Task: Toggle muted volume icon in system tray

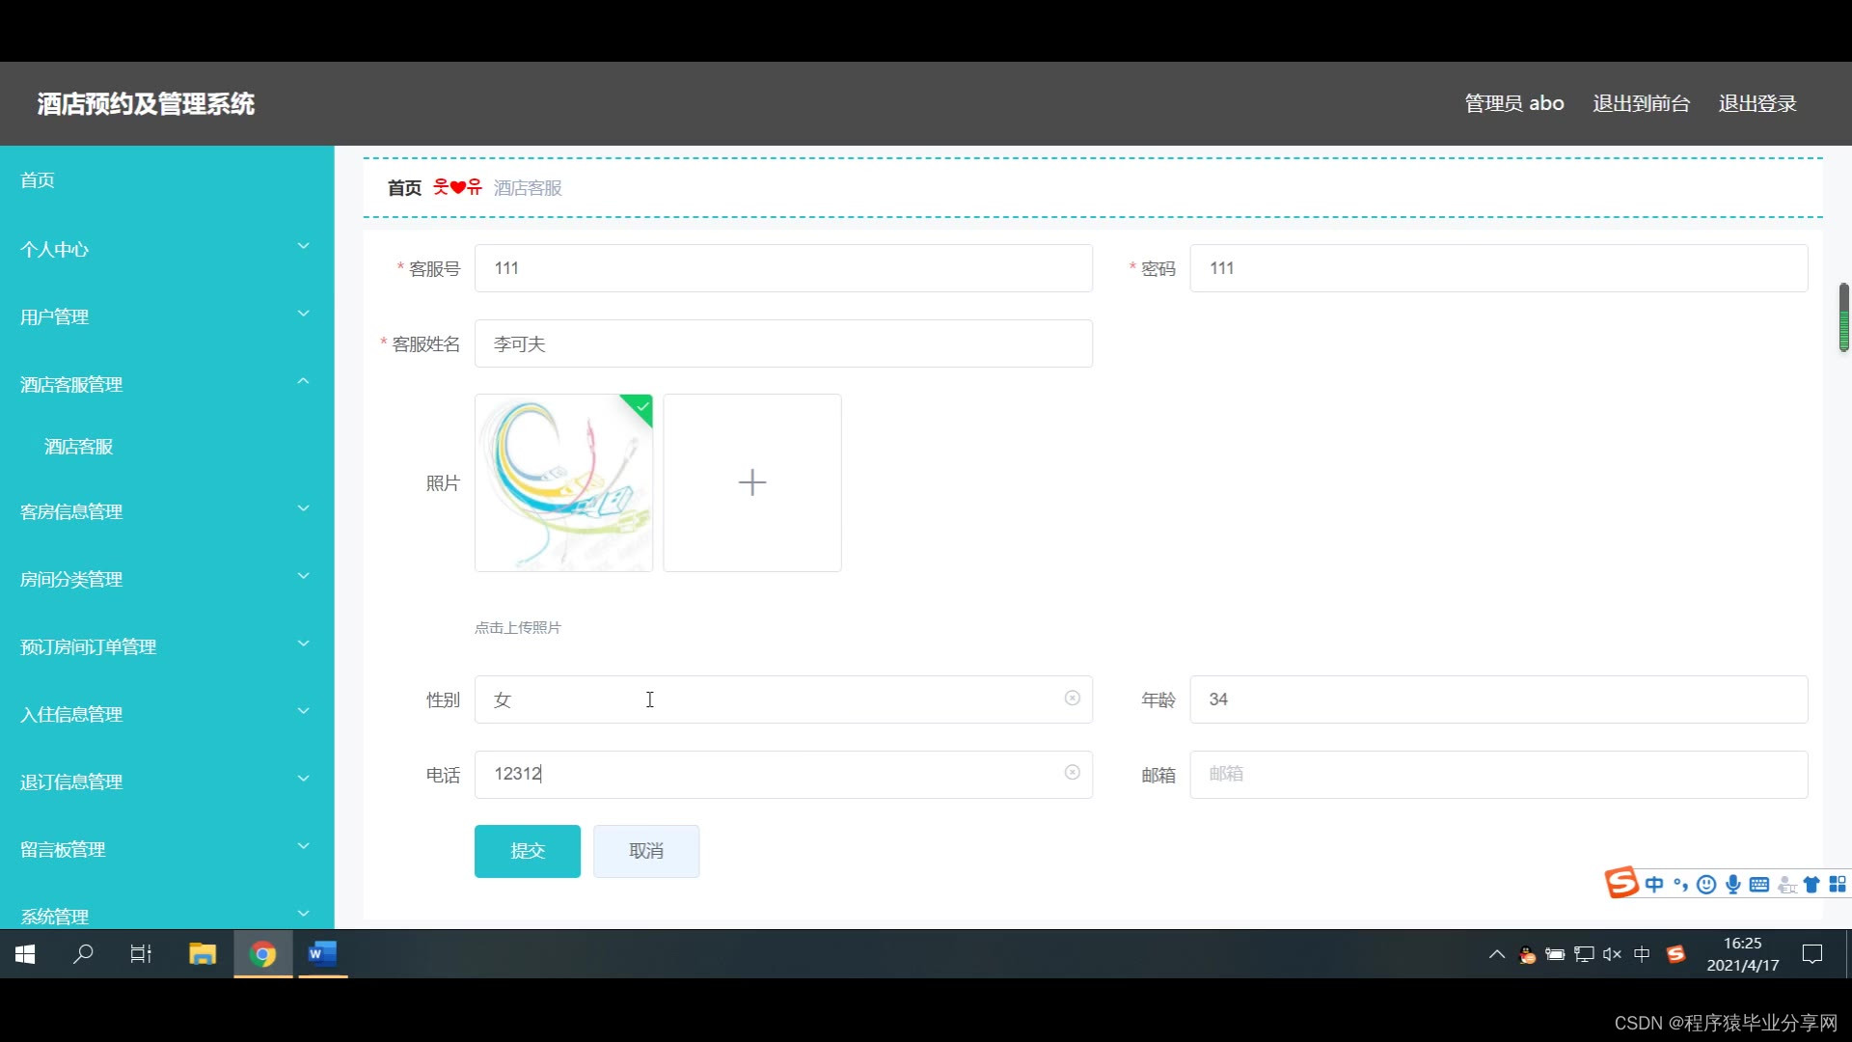Action: tap(1612, 954)
